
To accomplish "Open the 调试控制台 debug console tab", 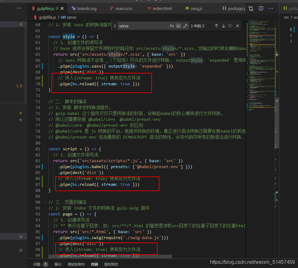I will tap(76, 264).
